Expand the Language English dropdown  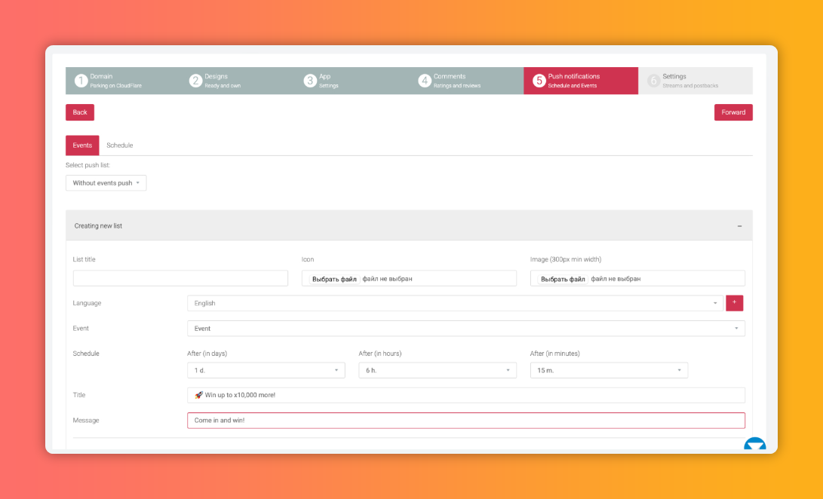click(455, 303)
